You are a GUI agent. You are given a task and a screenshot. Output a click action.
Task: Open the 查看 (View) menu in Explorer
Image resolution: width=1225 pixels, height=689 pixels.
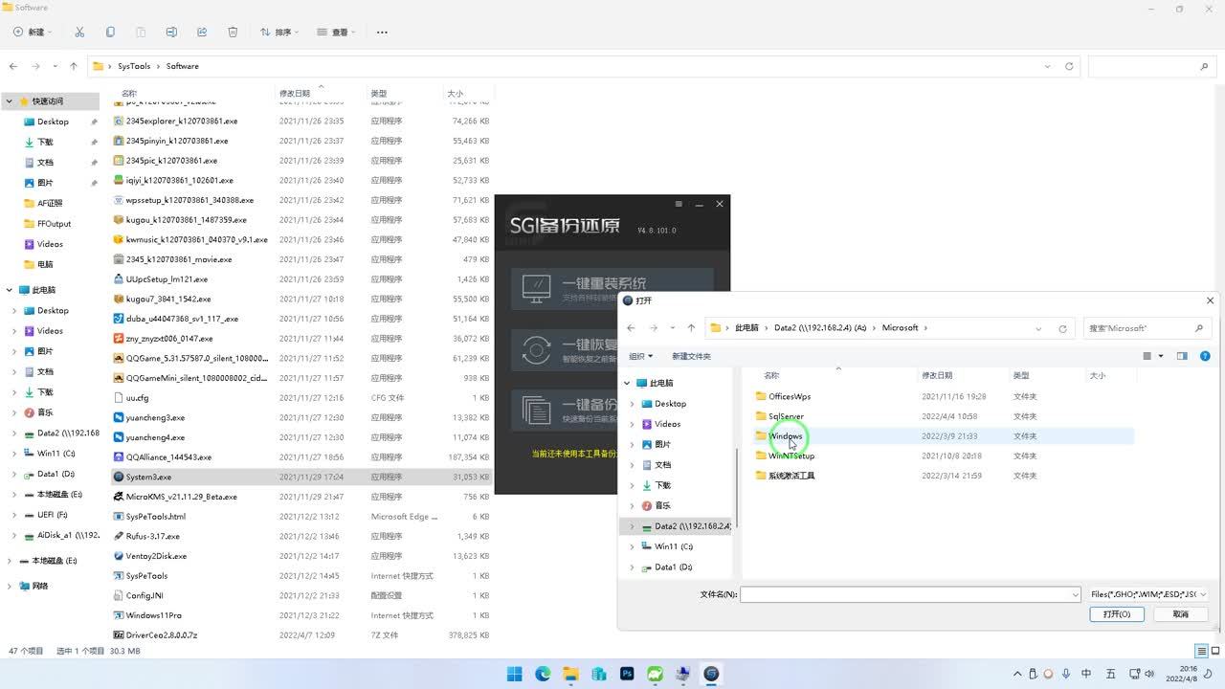click(x=336, y=32)
